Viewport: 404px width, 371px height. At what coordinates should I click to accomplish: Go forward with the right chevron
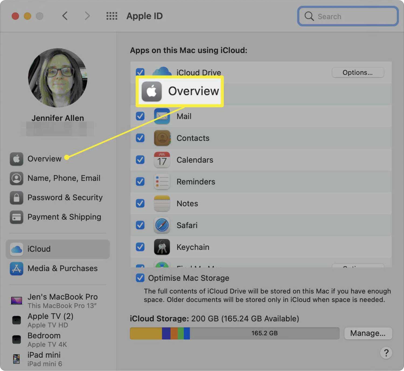(87, 16)
